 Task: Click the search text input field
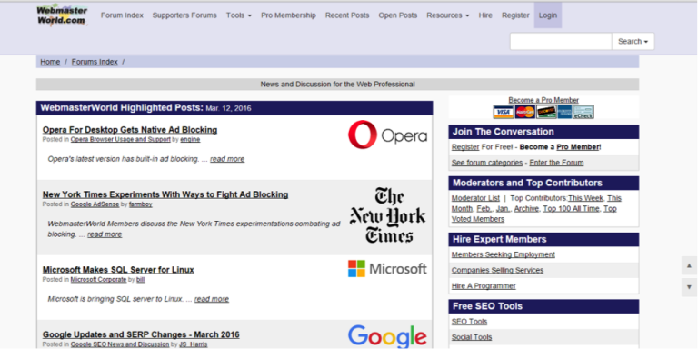point(561,42)
